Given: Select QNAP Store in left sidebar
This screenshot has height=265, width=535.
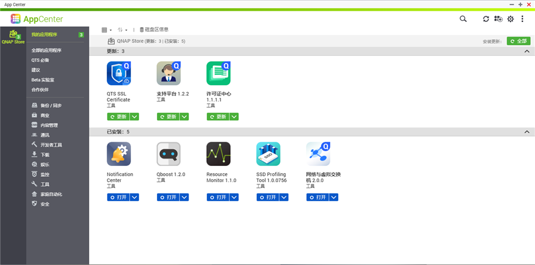Looking at the screenshot, I should point(13,37).
